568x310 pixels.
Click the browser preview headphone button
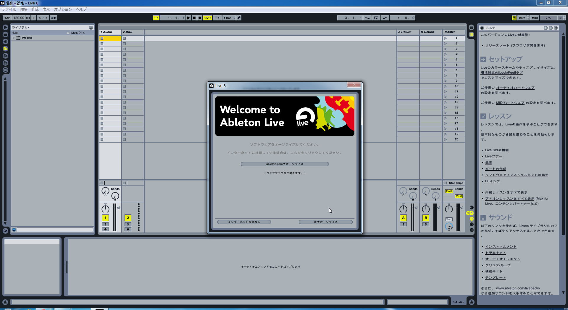(x=14, y=230)
